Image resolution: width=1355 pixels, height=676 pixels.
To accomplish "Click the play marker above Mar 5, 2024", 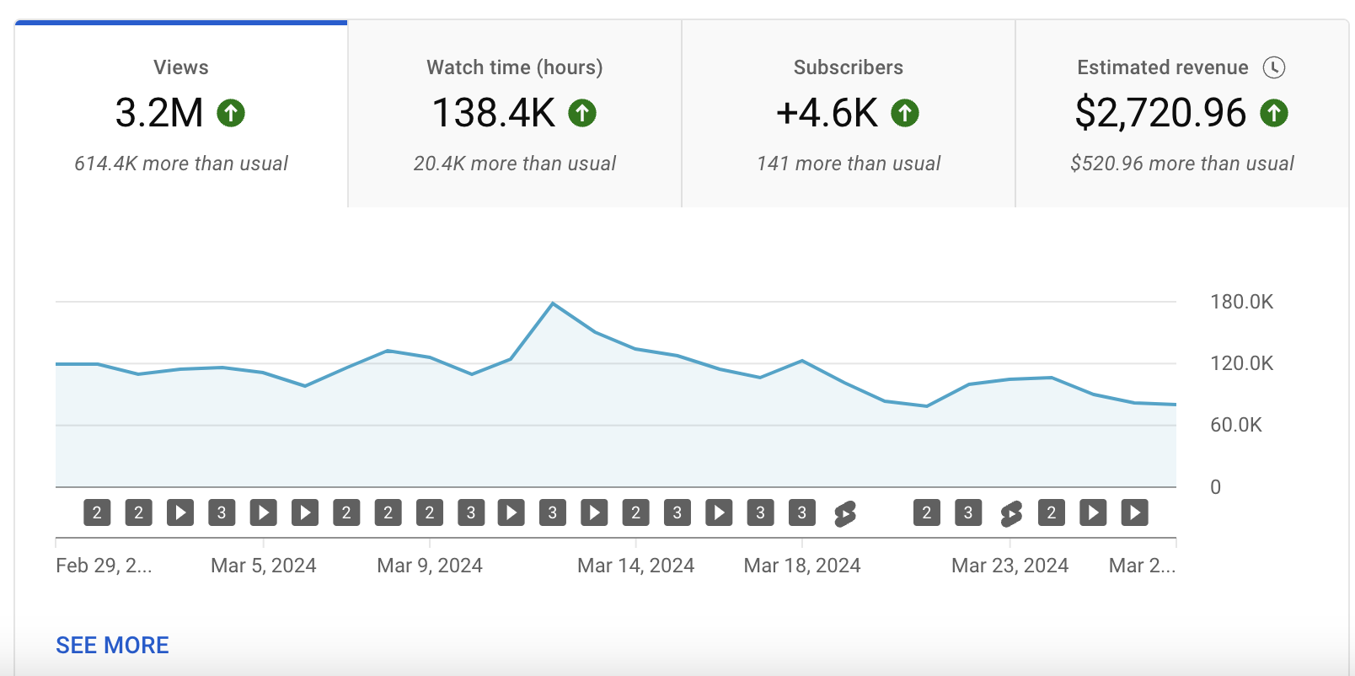I will click(x=264, y=512).
